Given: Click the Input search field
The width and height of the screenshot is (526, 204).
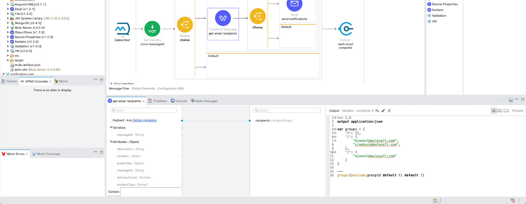Looking at the screenshot, I should click(x=144, y=110).
